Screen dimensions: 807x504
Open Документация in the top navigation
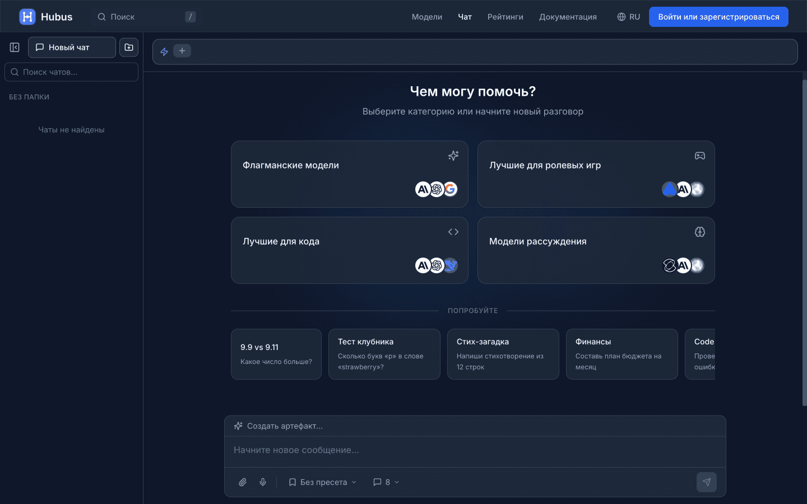pyautogui.click(x=568, y=17)
